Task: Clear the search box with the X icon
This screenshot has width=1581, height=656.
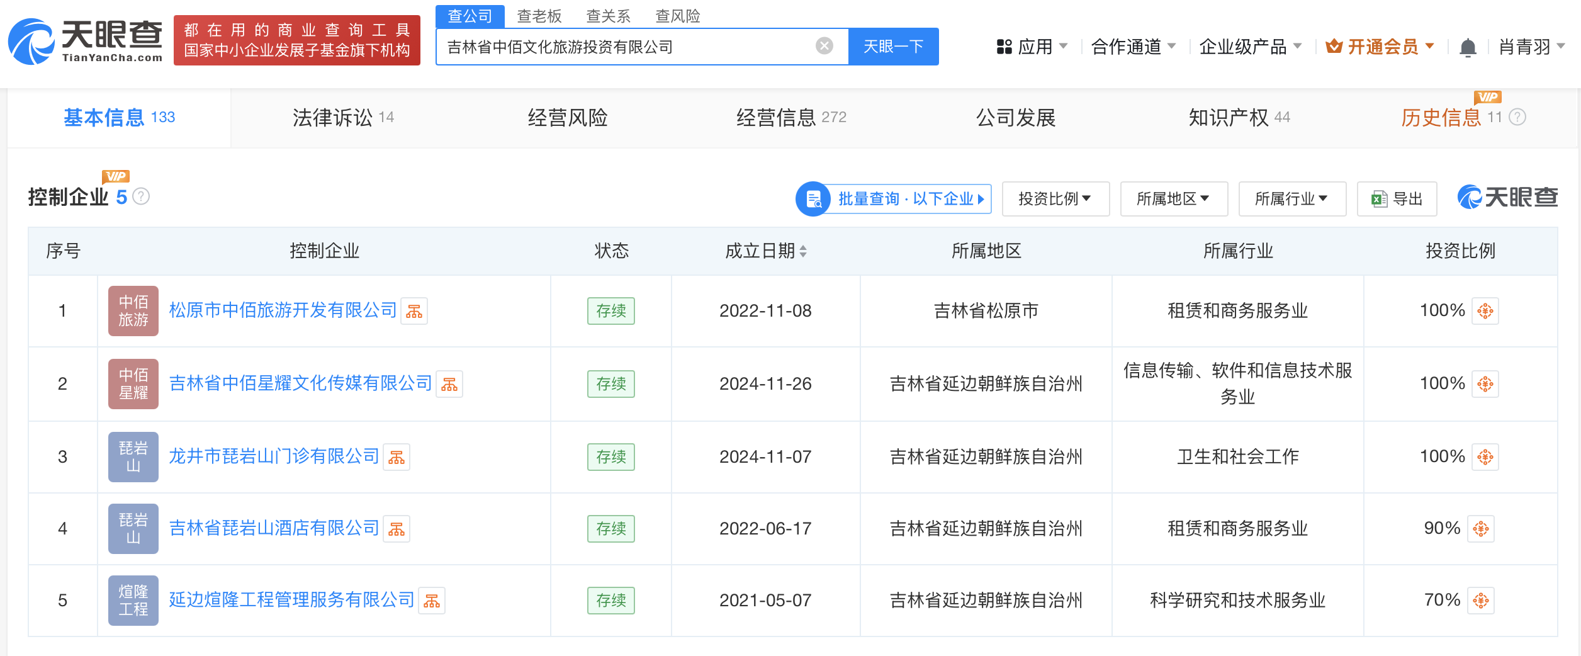Action: point(824,46)
